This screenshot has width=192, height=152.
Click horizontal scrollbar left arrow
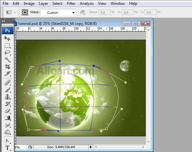(96, 147)
